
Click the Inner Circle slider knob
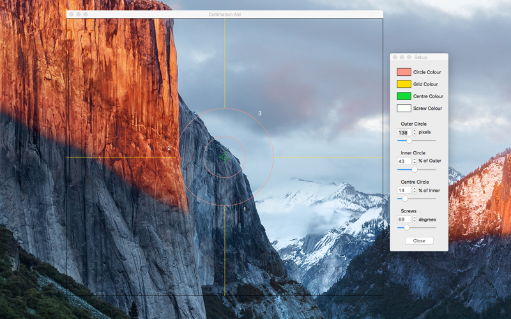(x=414, y=170)
